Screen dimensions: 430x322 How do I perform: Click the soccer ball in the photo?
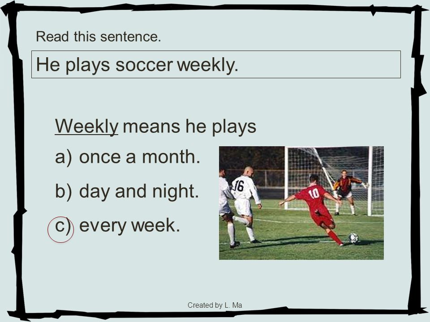coord(353,238)
